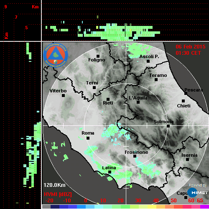Select the Isernia city marker square
The height and width of the screenshot is (209, 209).
[187, 159]
